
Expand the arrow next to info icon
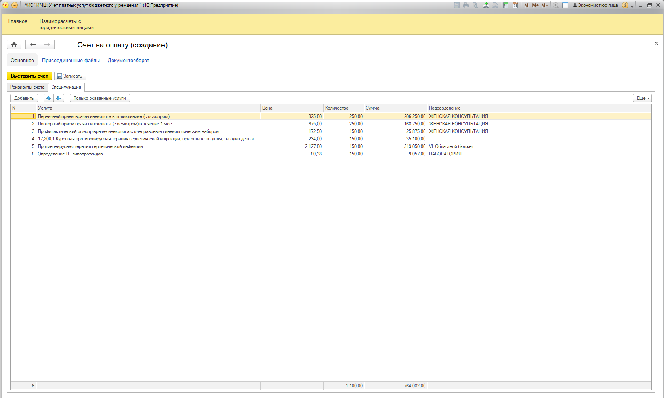point(632,6)
